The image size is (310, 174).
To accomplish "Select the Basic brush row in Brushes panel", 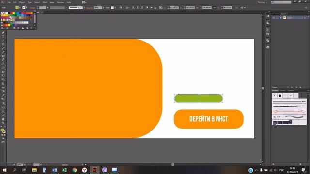I will tap(289, 101).
